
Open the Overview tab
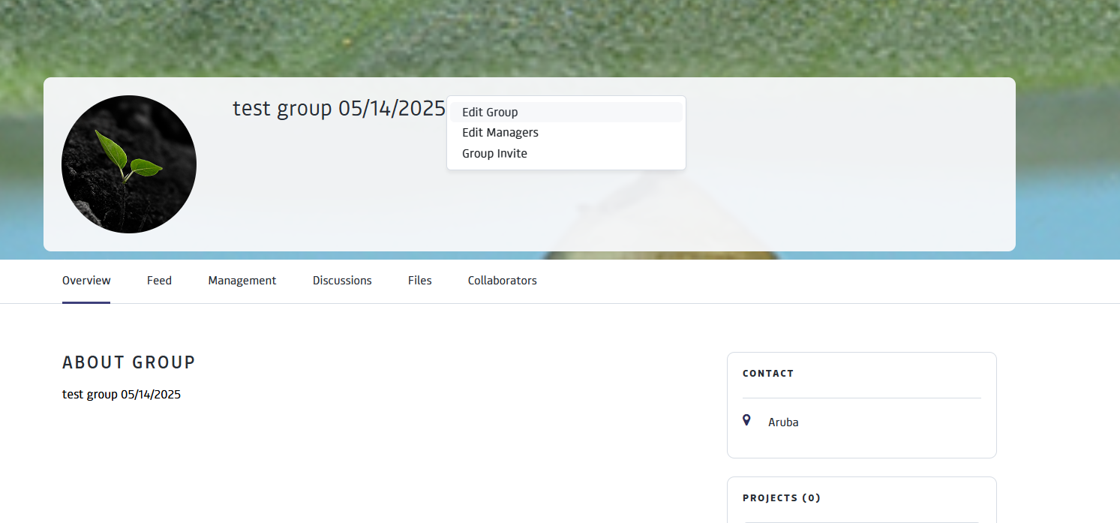click(x=86, y=281)
